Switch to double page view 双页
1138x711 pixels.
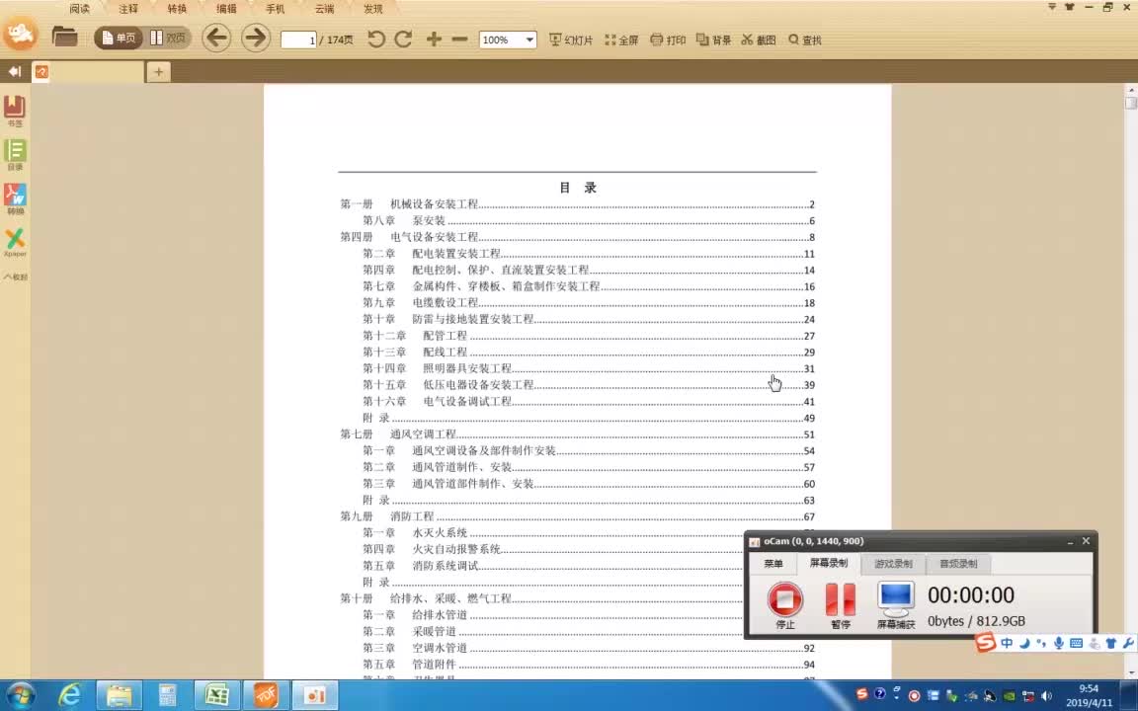(x=168, y=39)
